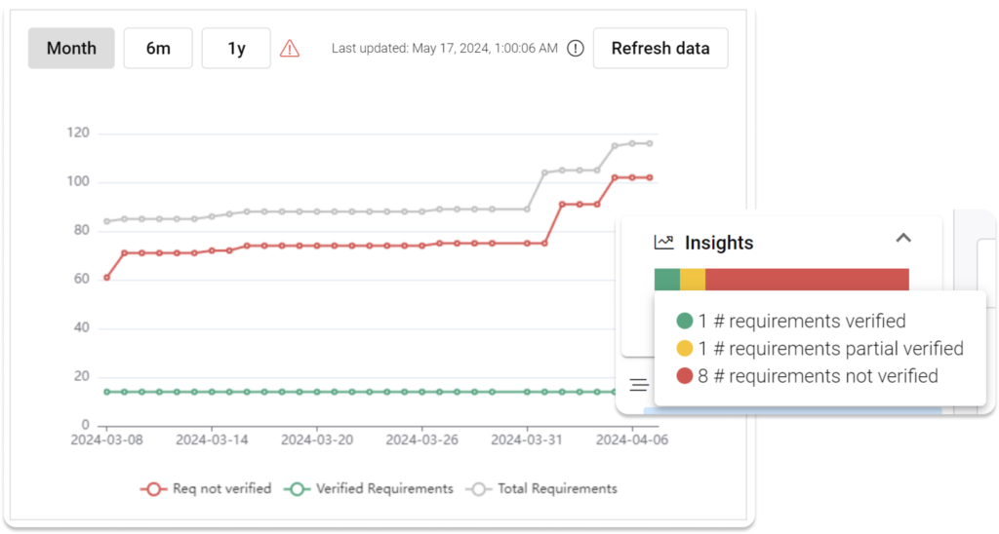Image resolution: width=999 pixels, height=534 pixels.
Task: Click the red warning triangle icon
Action: (290, 48)
